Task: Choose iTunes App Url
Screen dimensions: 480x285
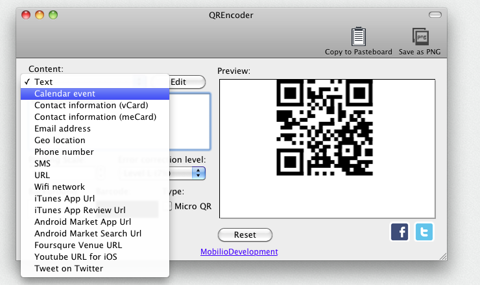Action: (95, 198)
